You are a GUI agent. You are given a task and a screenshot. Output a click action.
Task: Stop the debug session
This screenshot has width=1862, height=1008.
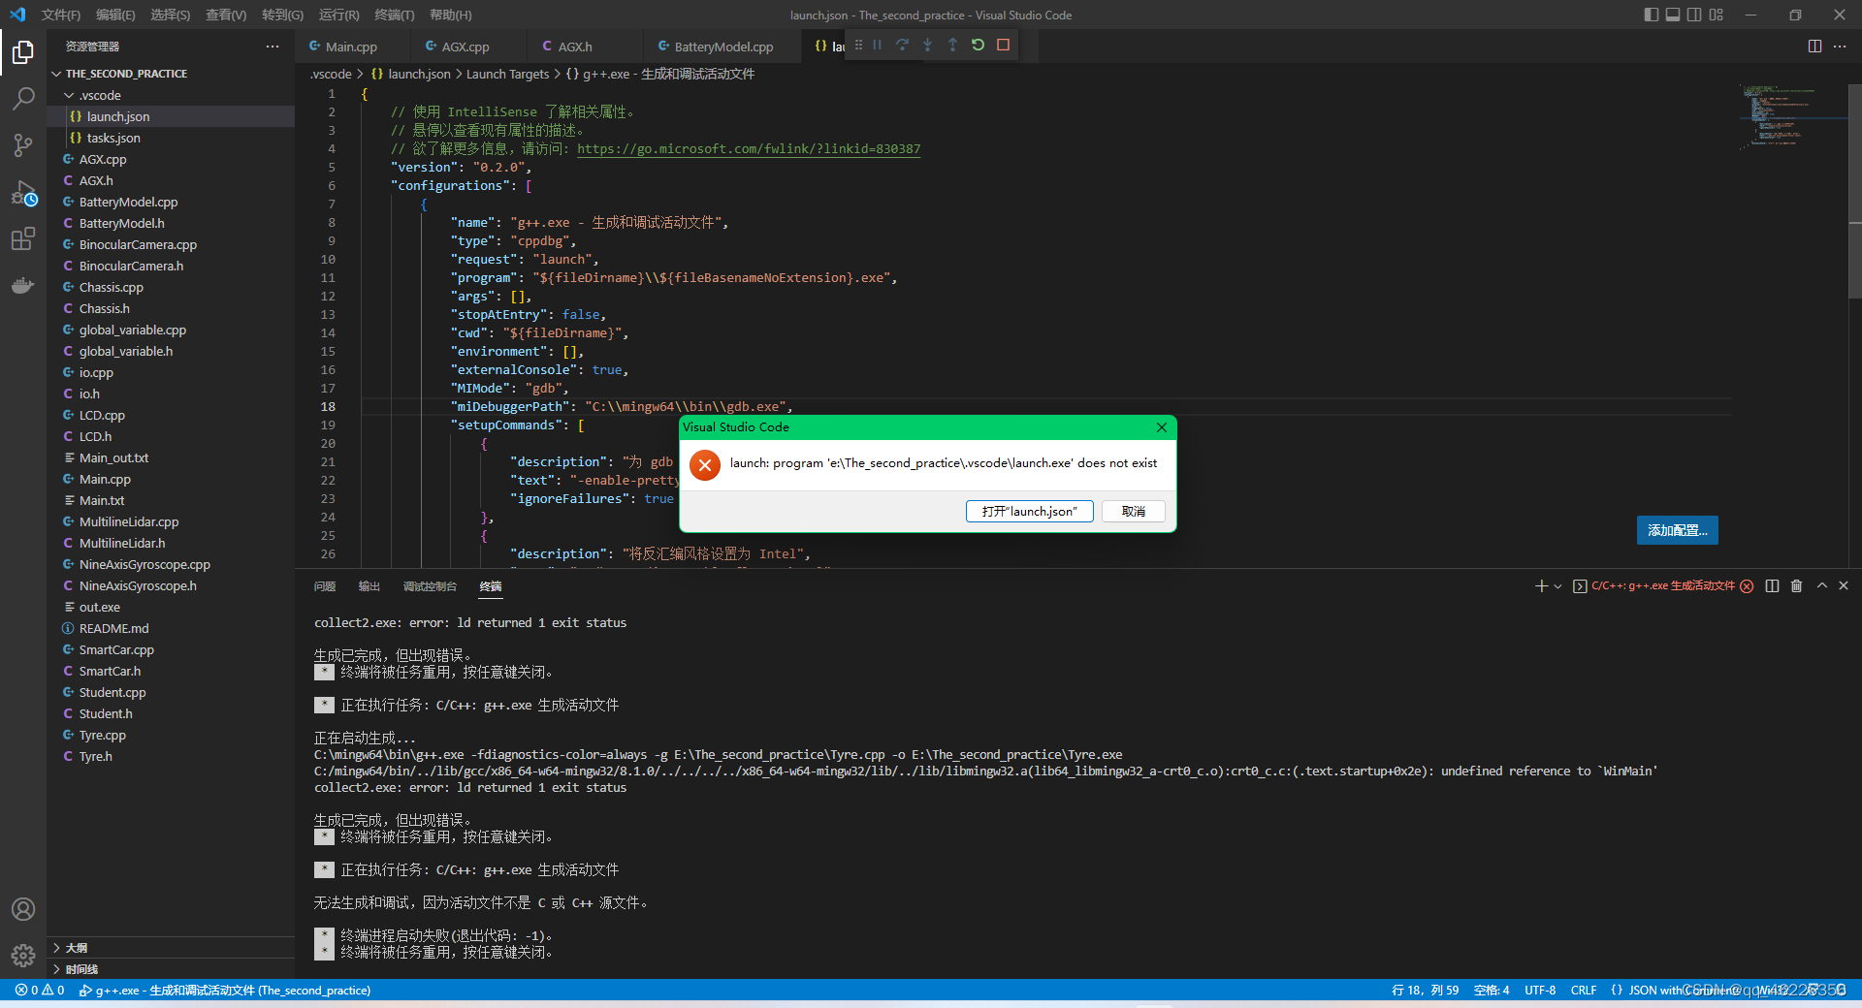(x=1004, y=45)
